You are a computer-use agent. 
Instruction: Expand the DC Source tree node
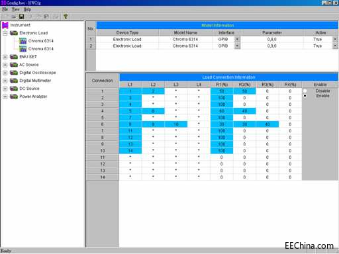click(5, 89)
